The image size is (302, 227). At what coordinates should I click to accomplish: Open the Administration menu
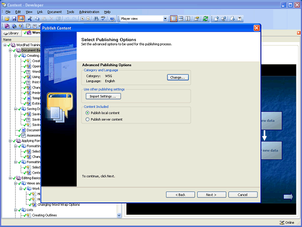[x=89, y=12]
